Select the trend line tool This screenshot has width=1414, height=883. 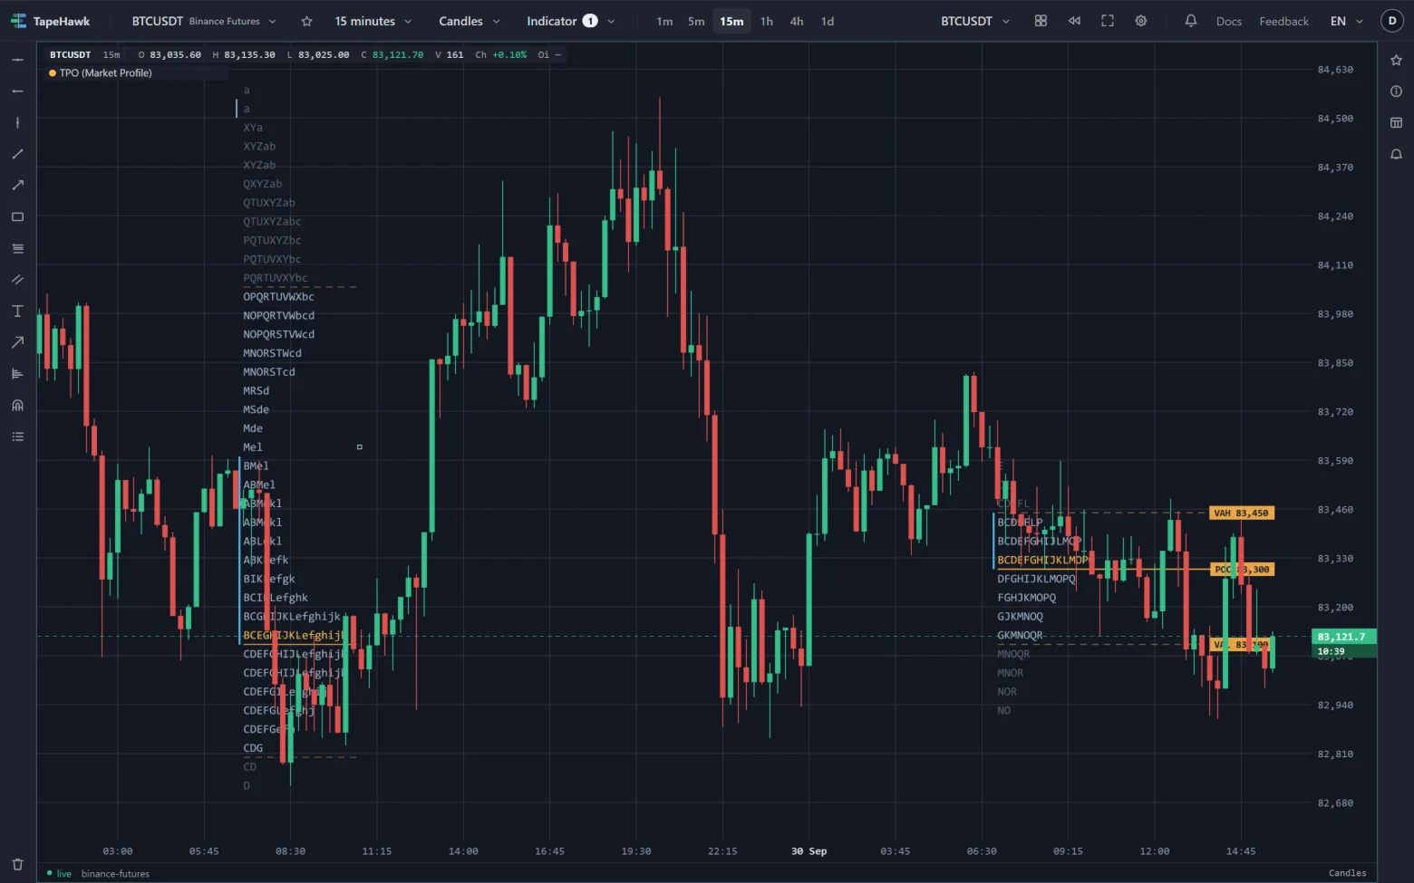[17, 154]
